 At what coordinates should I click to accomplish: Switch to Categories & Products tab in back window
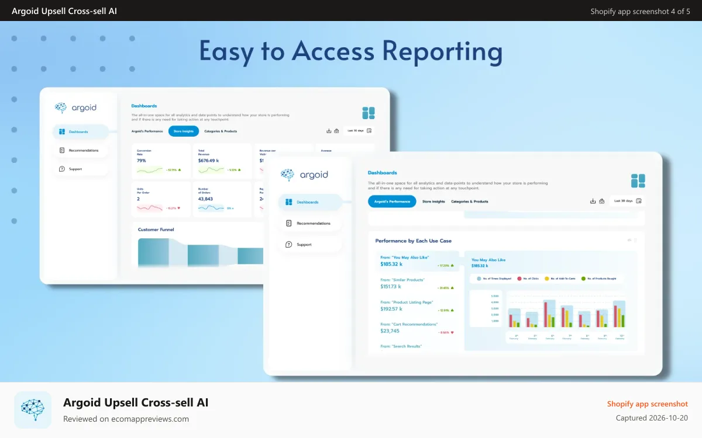(x=221, y=131)
